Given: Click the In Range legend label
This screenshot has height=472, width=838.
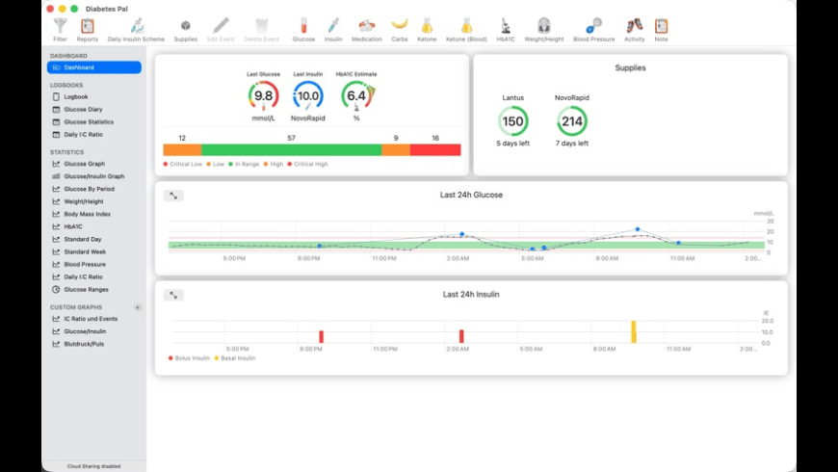Looking at the screenshot, I should (x=247, y=164).
